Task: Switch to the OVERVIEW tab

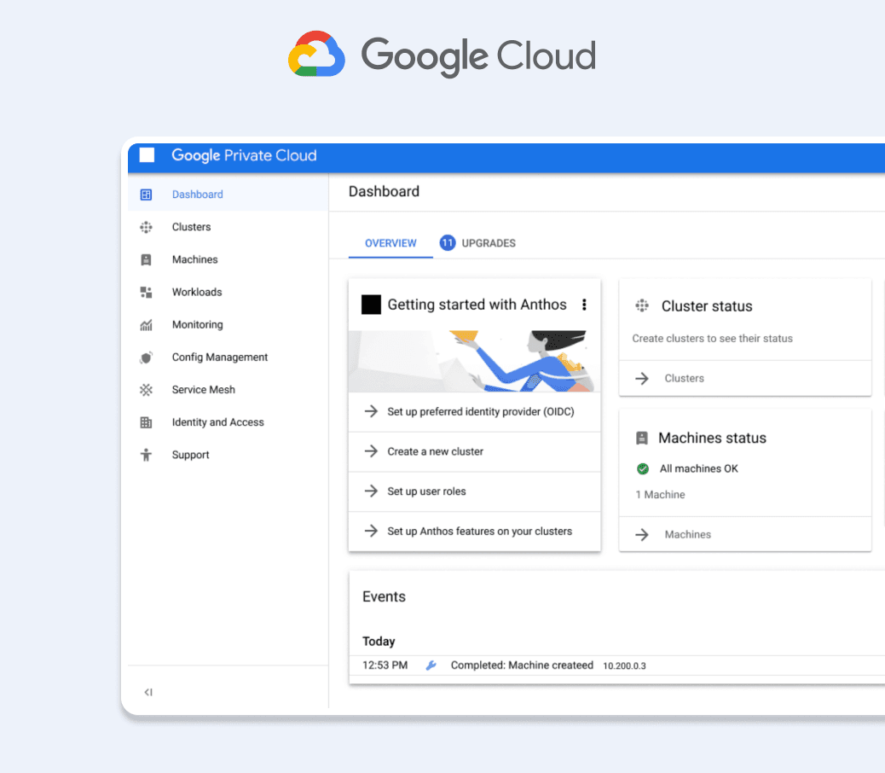Action: [x=390, y=243]
